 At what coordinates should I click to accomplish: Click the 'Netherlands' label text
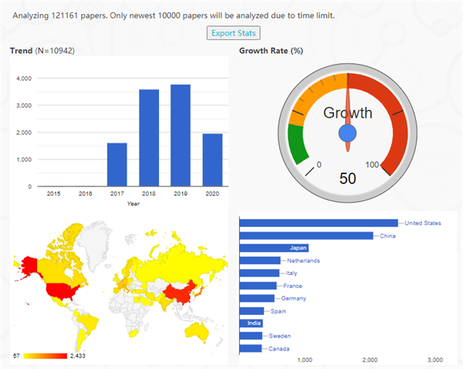coord(303,260)
